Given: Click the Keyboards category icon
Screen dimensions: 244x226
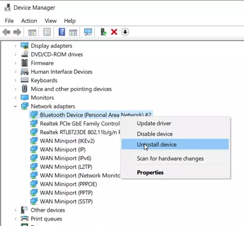Looking at the screenshot, I should tap(24, 80).
